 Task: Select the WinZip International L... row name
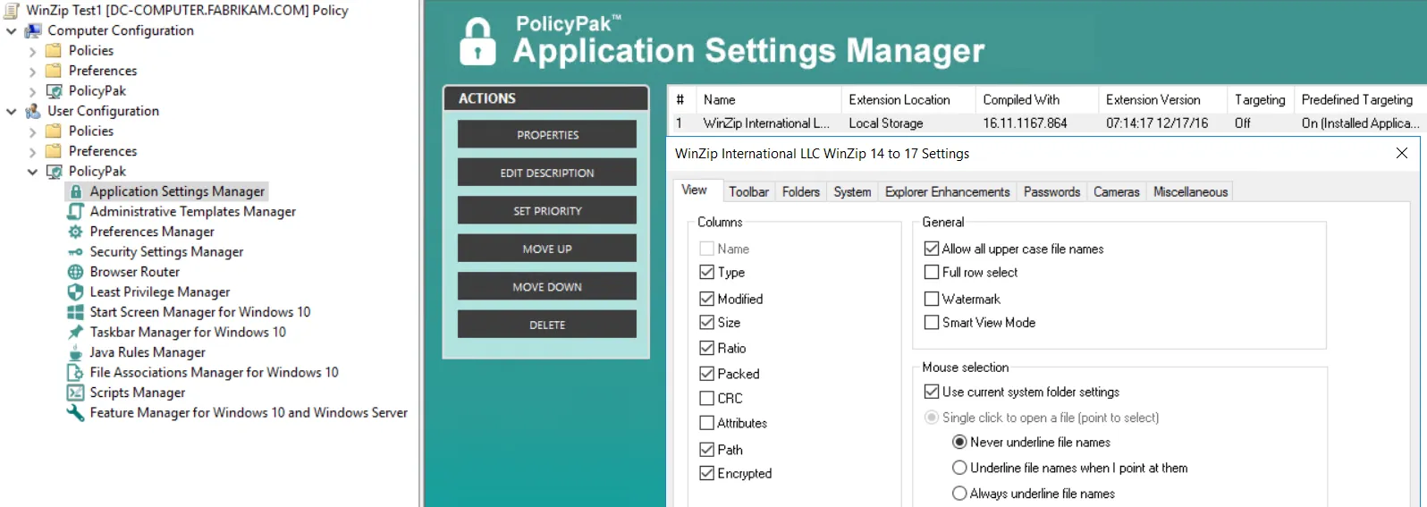click(x=766, y=123)
